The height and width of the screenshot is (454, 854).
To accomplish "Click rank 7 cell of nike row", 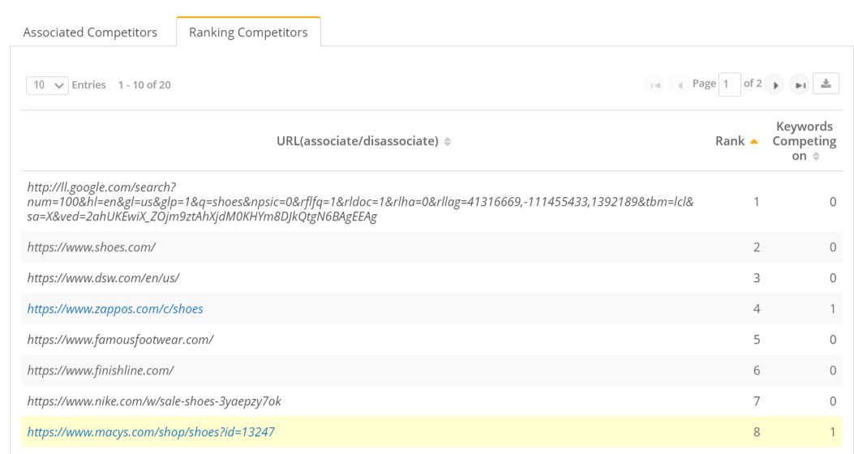I will tap(757, 401).
